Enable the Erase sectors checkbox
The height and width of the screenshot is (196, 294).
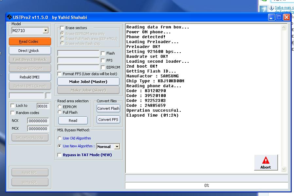(x=62, y=28)
